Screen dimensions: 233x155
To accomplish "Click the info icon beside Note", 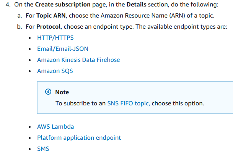I will tap(48, 92).
